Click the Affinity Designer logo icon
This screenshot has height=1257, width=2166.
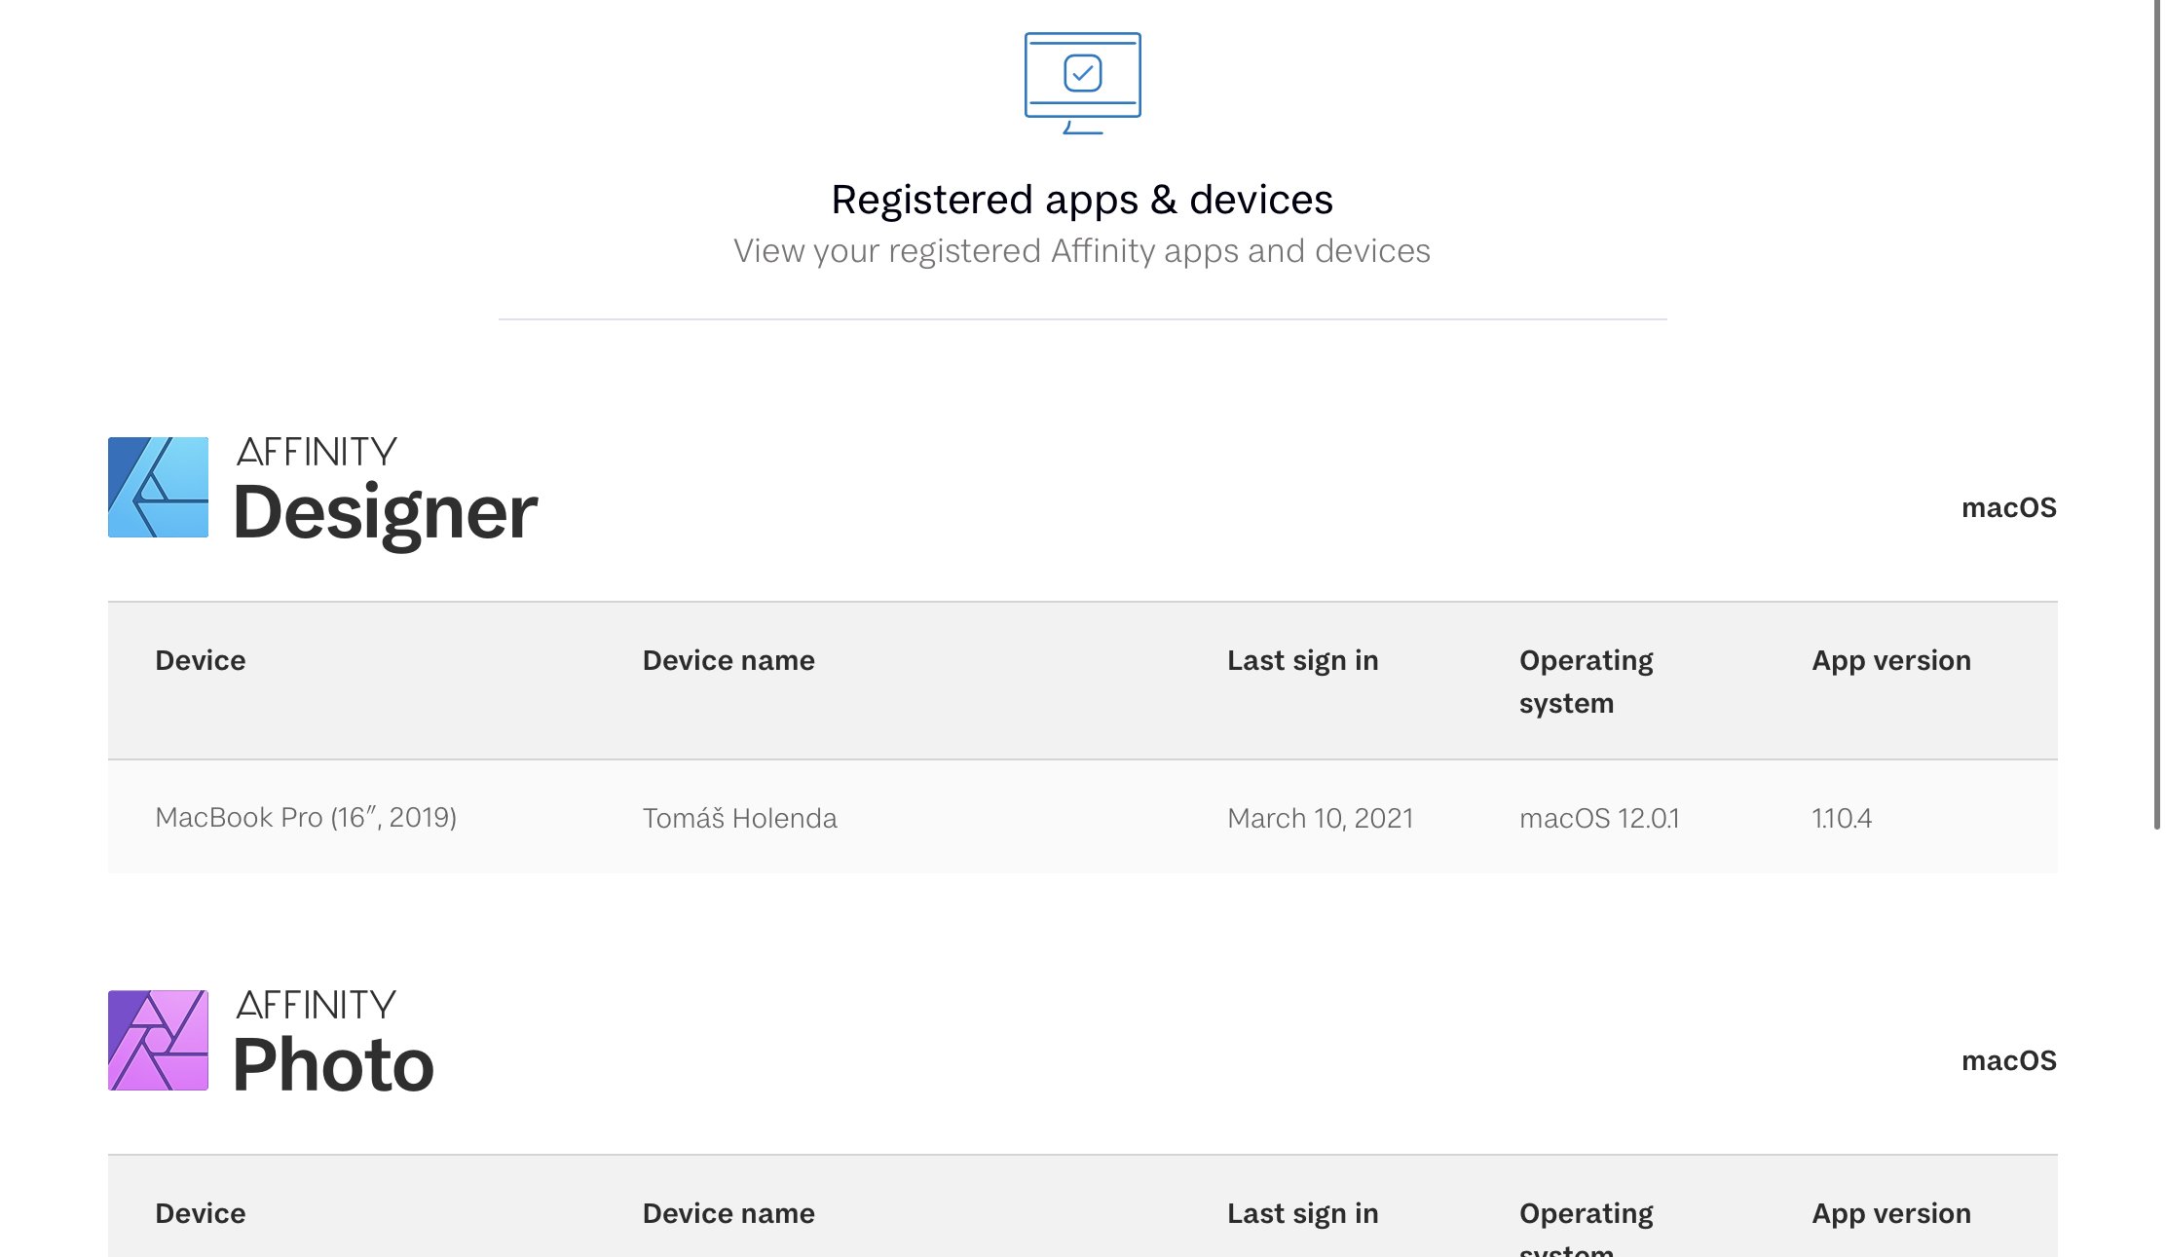click(x=158, y=487)
